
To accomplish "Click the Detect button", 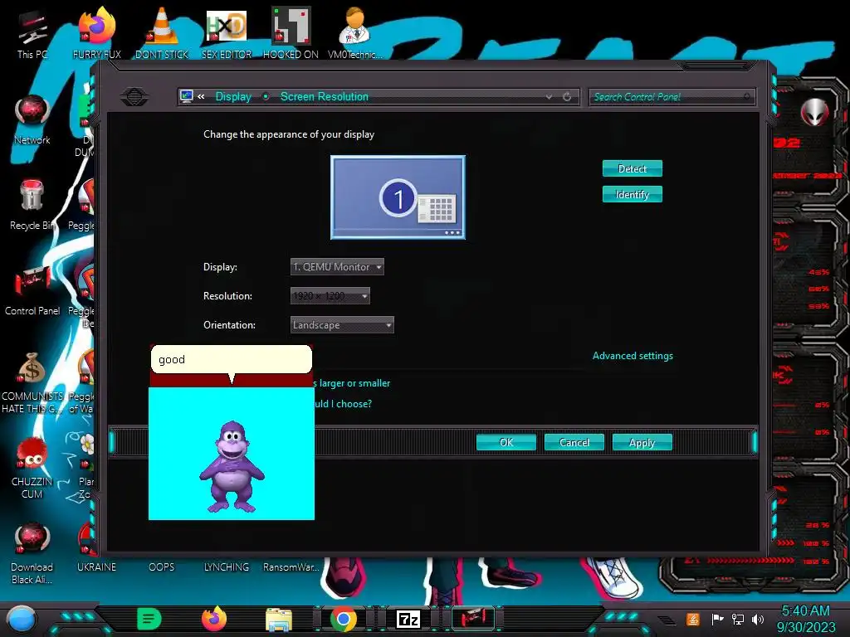I will point(632,168).
